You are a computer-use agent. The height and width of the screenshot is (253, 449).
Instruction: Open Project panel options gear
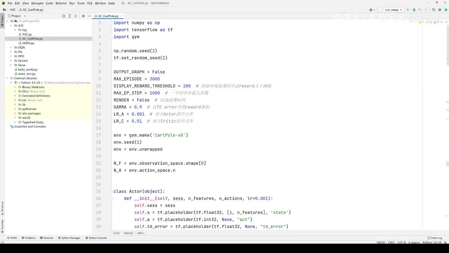83,16
